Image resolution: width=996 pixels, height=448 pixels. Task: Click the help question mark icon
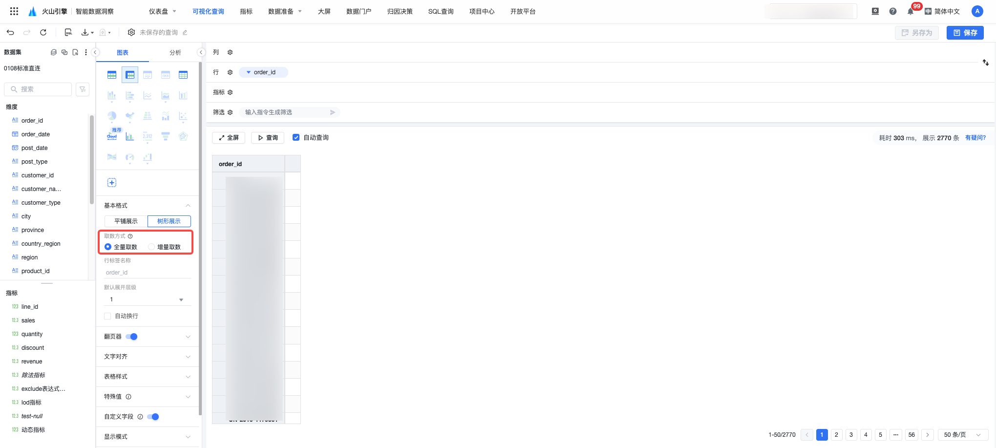point(893,11)
